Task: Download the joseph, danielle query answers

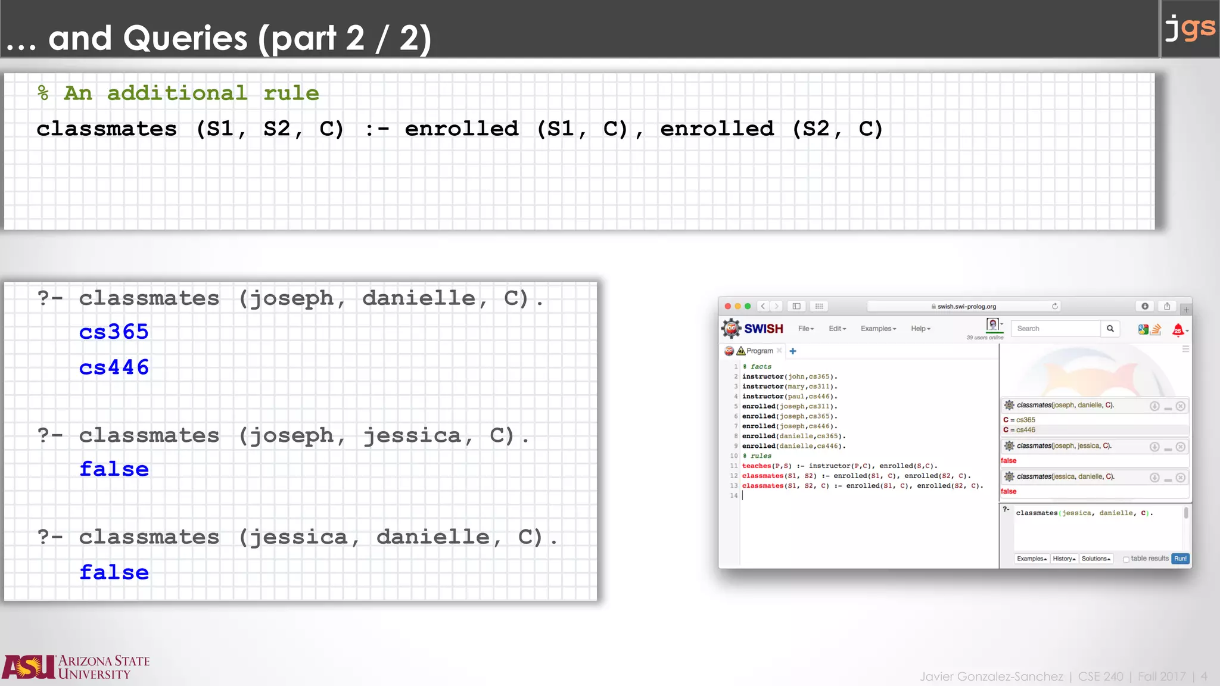Action: pos(1154,406)
